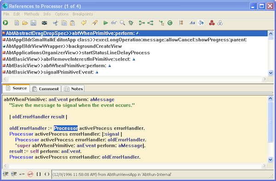
Task: Click the paintbrush format icon
Action: pyautogui.click(x=94, y=23)
